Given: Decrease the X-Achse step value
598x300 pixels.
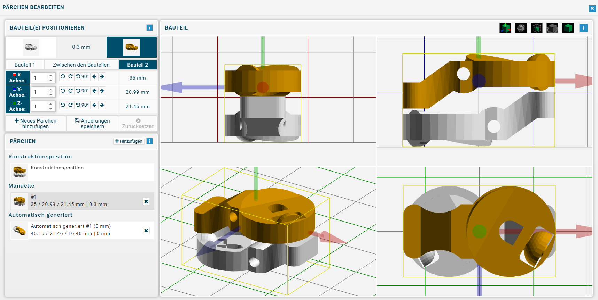Looking at the screenshot, I should (51, 81).
